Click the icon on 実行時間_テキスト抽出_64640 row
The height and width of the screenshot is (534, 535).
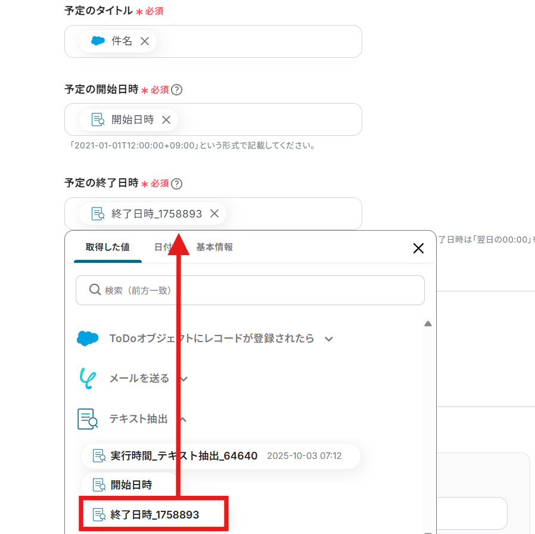coord(99,456)
